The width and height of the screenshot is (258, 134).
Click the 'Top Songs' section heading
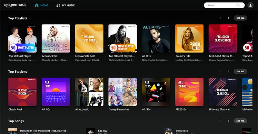point(16,121)
